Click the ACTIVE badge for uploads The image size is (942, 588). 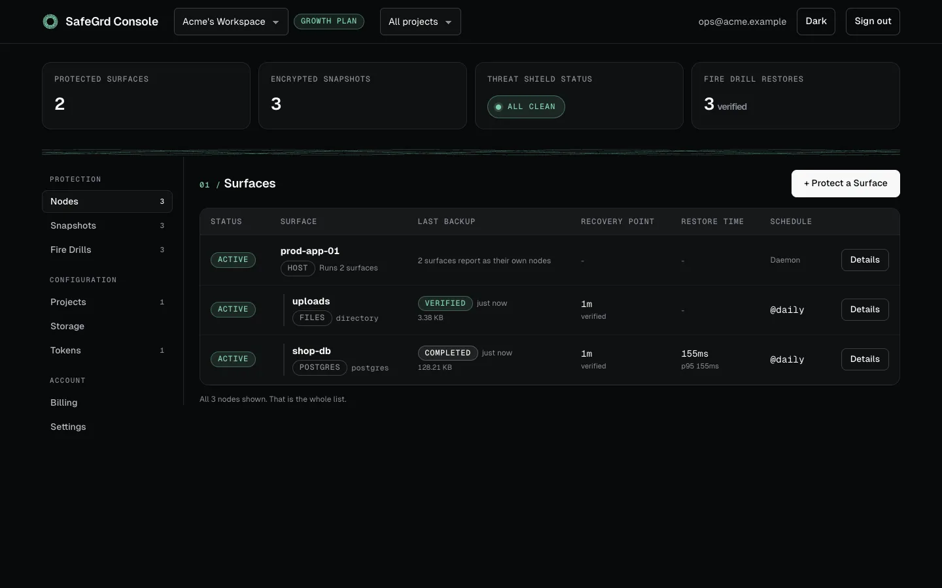tap(233, 310)
